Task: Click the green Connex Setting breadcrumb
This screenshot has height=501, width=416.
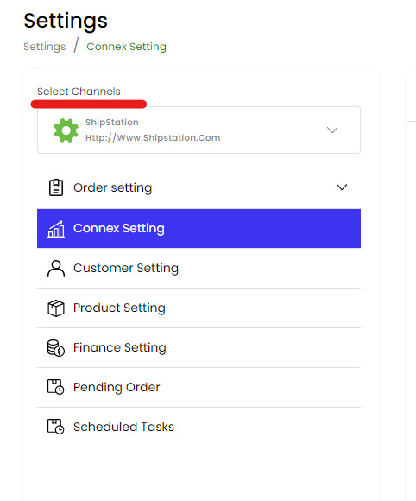Action: (126, 47)
